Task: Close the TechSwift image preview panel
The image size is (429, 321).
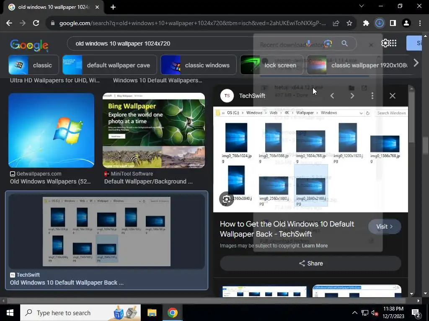Action: tap(393, 96)
